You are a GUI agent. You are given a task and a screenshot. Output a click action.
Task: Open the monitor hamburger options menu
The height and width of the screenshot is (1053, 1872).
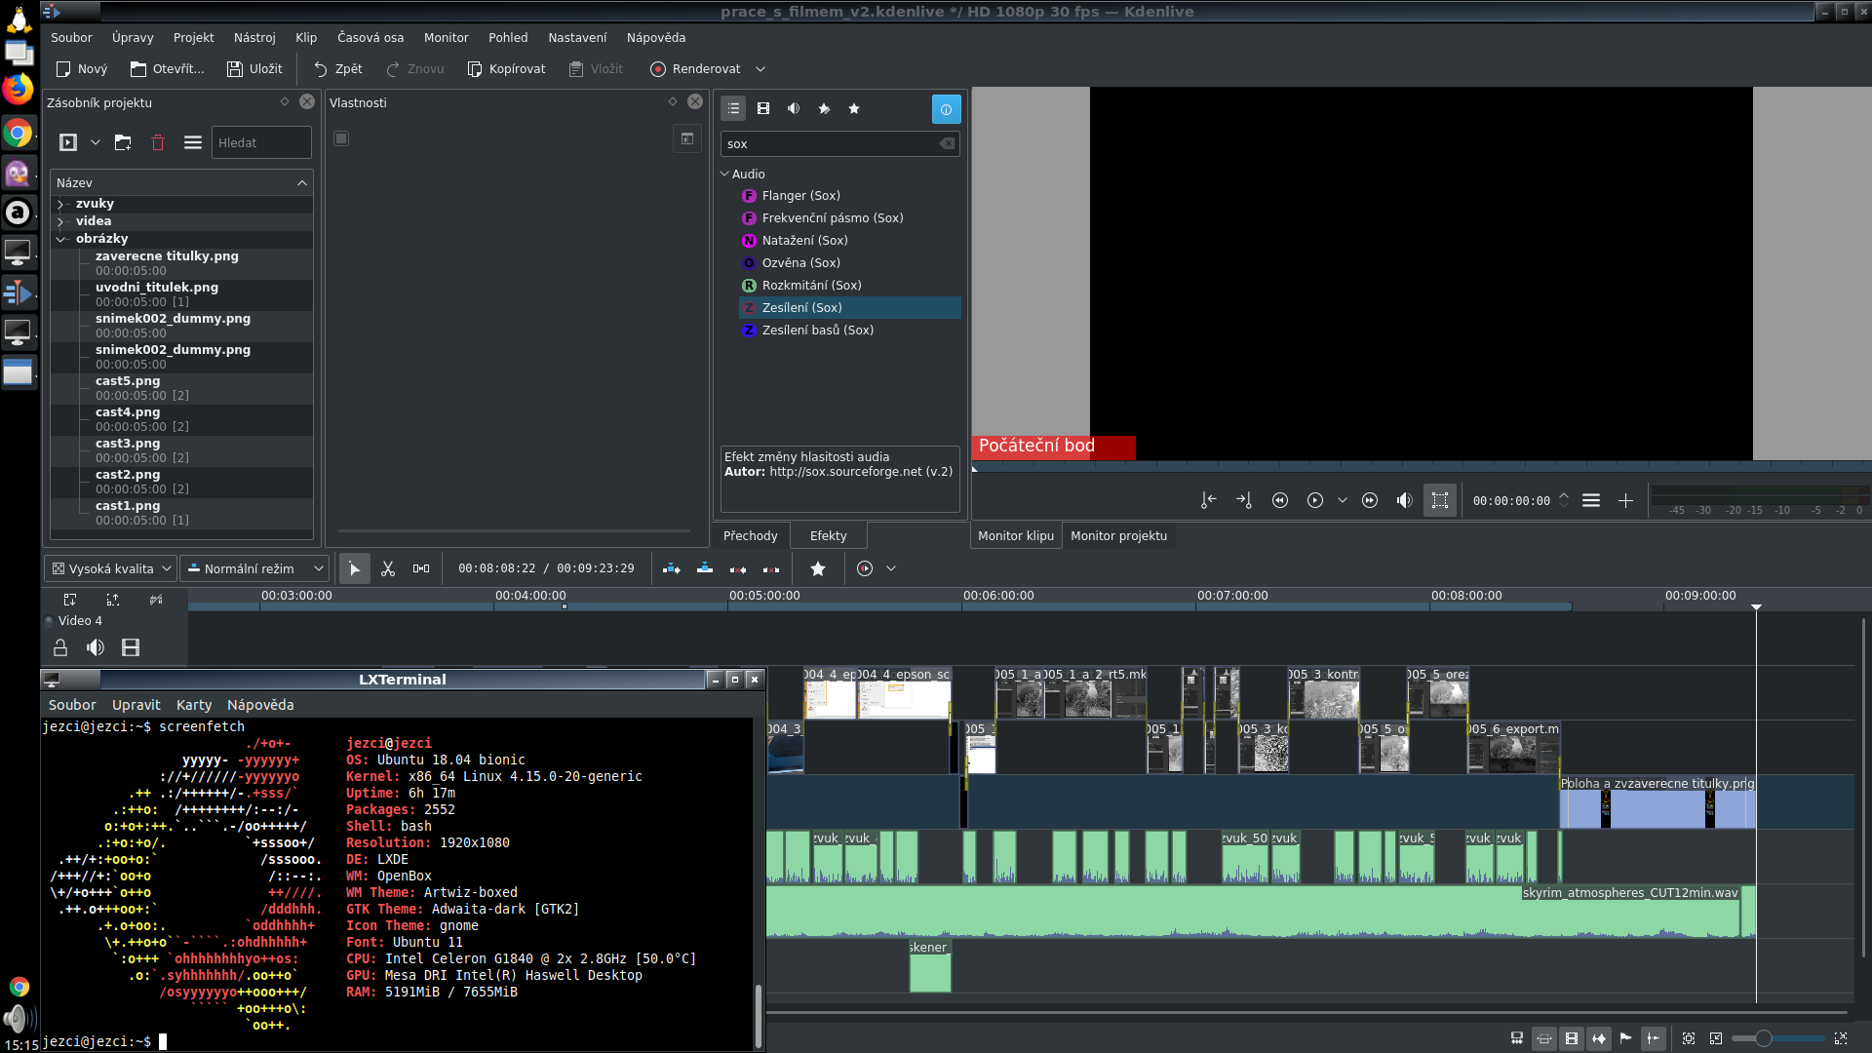click(x=1591, y=500)
